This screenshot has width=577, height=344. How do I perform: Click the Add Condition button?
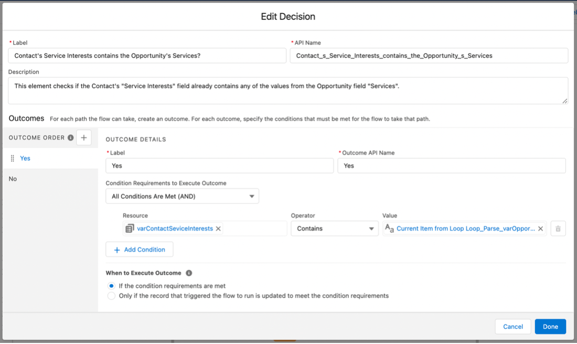point(139,249)
